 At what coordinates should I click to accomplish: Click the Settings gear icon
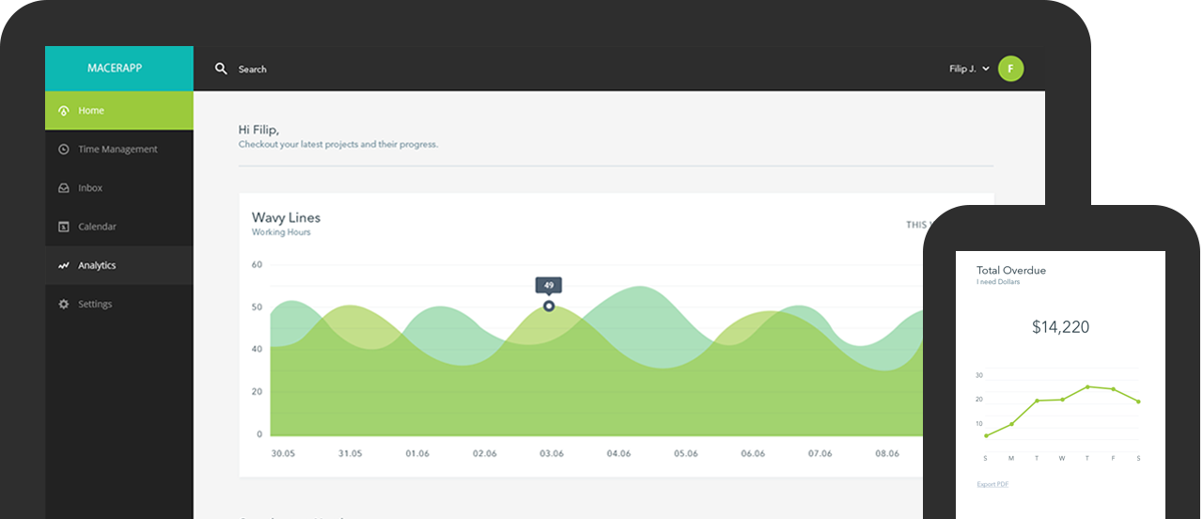tap(64, 305)
